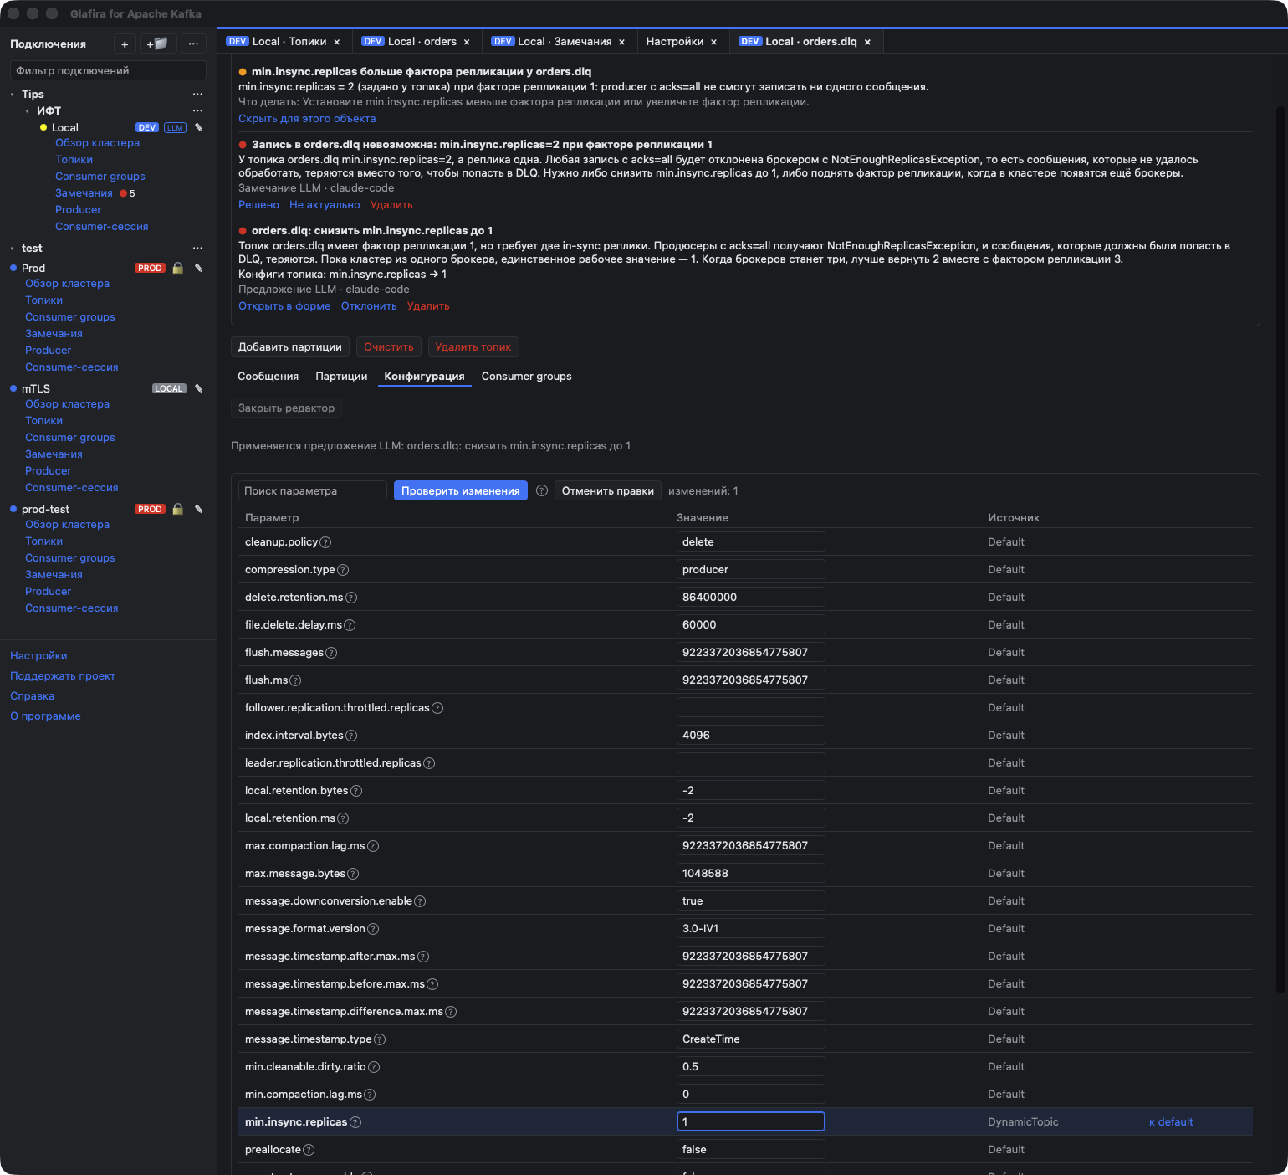The image size is (1288, 1175).
Task: Collapse the ИФТ subgroup
Action: [27, 111]
